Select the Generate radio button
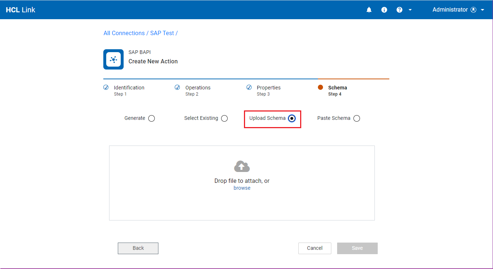Screen dimensions: 493x269 (x=152, y=118)
